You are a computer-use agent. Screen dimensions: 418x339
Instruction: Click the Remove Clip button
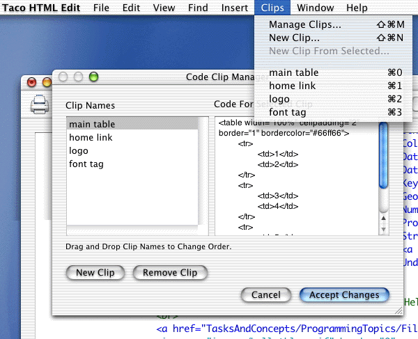pos(170,273)
